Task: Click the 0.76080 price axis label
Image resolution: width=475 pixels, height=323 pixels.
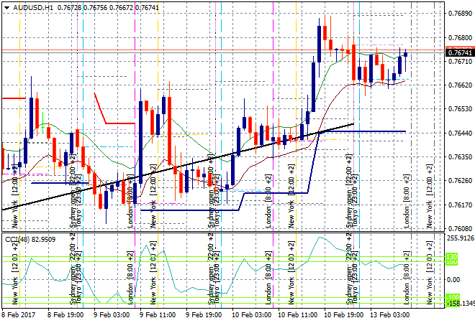Action: (460, 228)
